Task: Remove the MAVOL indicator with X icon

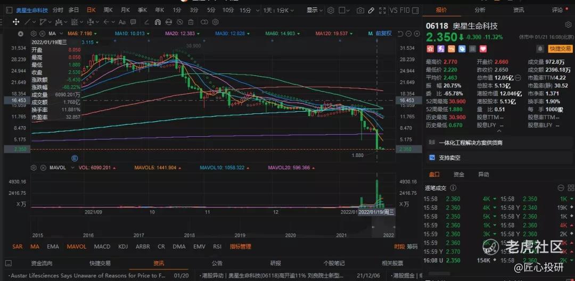Action: point(43,168)
